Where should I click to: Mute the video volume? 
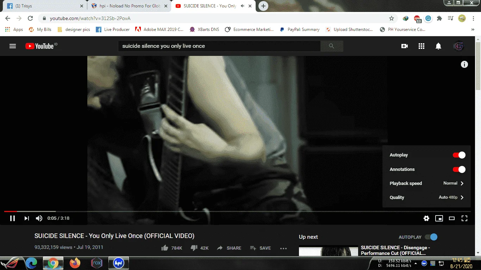(x=39, y=218)
